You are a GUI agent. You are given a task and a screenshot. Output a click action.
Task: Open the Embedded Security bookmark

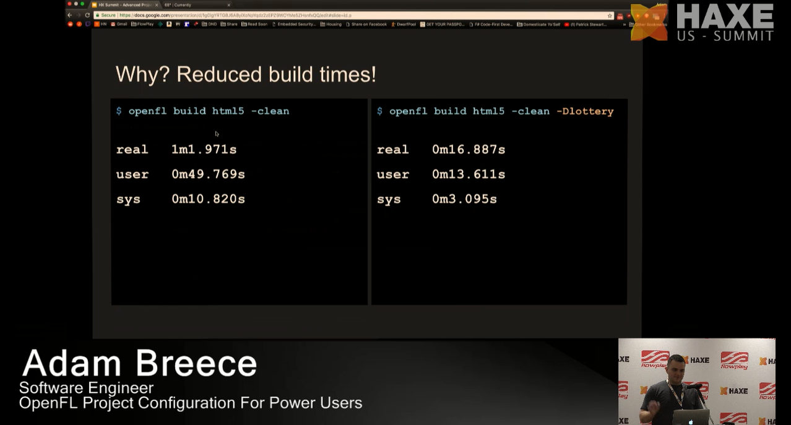click(x=294, y=24)
